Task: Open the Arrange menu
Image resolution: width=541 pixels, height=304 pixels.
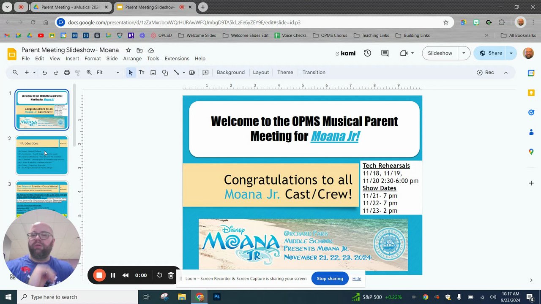Action: [x=132, y=59]
